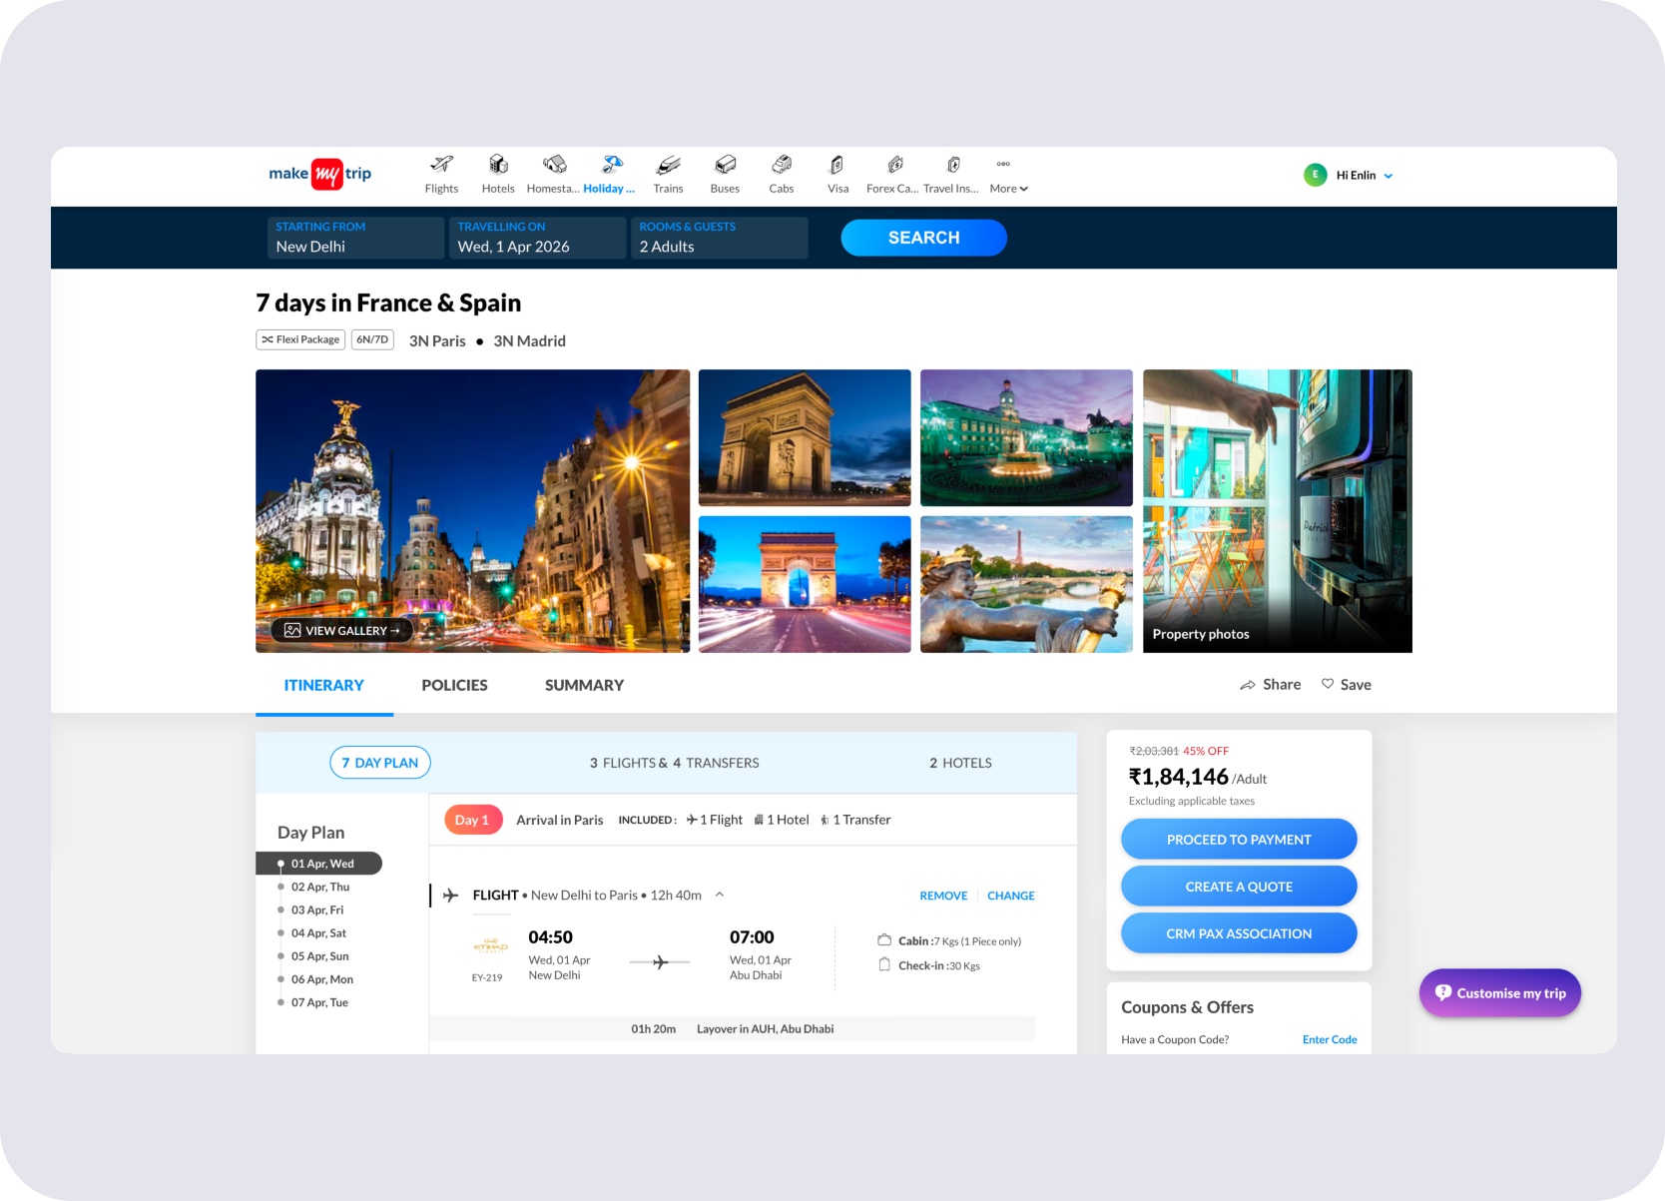Select 05 Apr, Sun in Day Plan
The image size is (1665, 1201).
(319, 955)
